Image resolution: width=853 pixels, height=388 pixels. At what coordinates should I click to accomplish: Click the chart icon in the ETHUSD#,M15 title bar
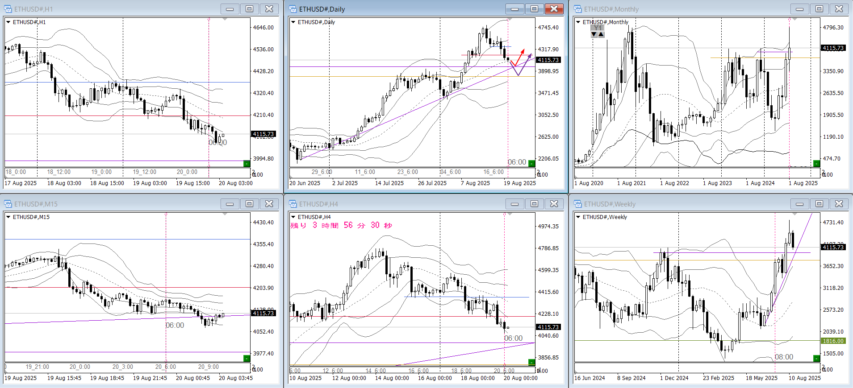pos(8,204)
